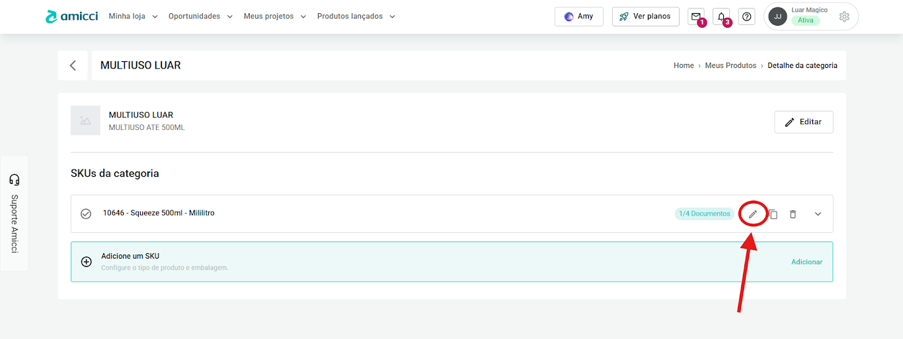Click the Editar button

pos(804,122)
